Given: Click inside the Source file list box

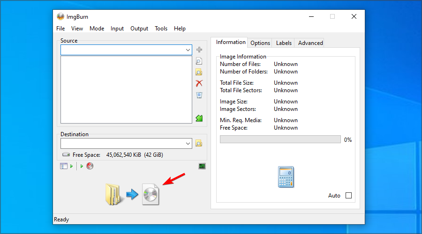Looking at the screenshot, I should coord(126,89).
